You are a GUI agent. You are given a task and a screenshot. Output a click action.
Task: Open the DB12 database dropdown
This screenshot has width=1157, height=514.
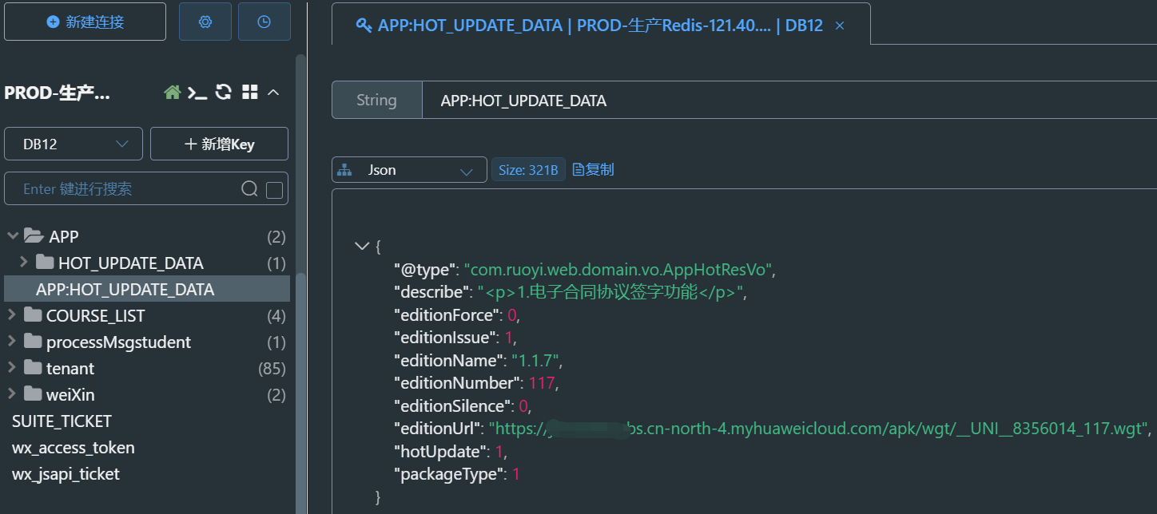pos(74,144)
